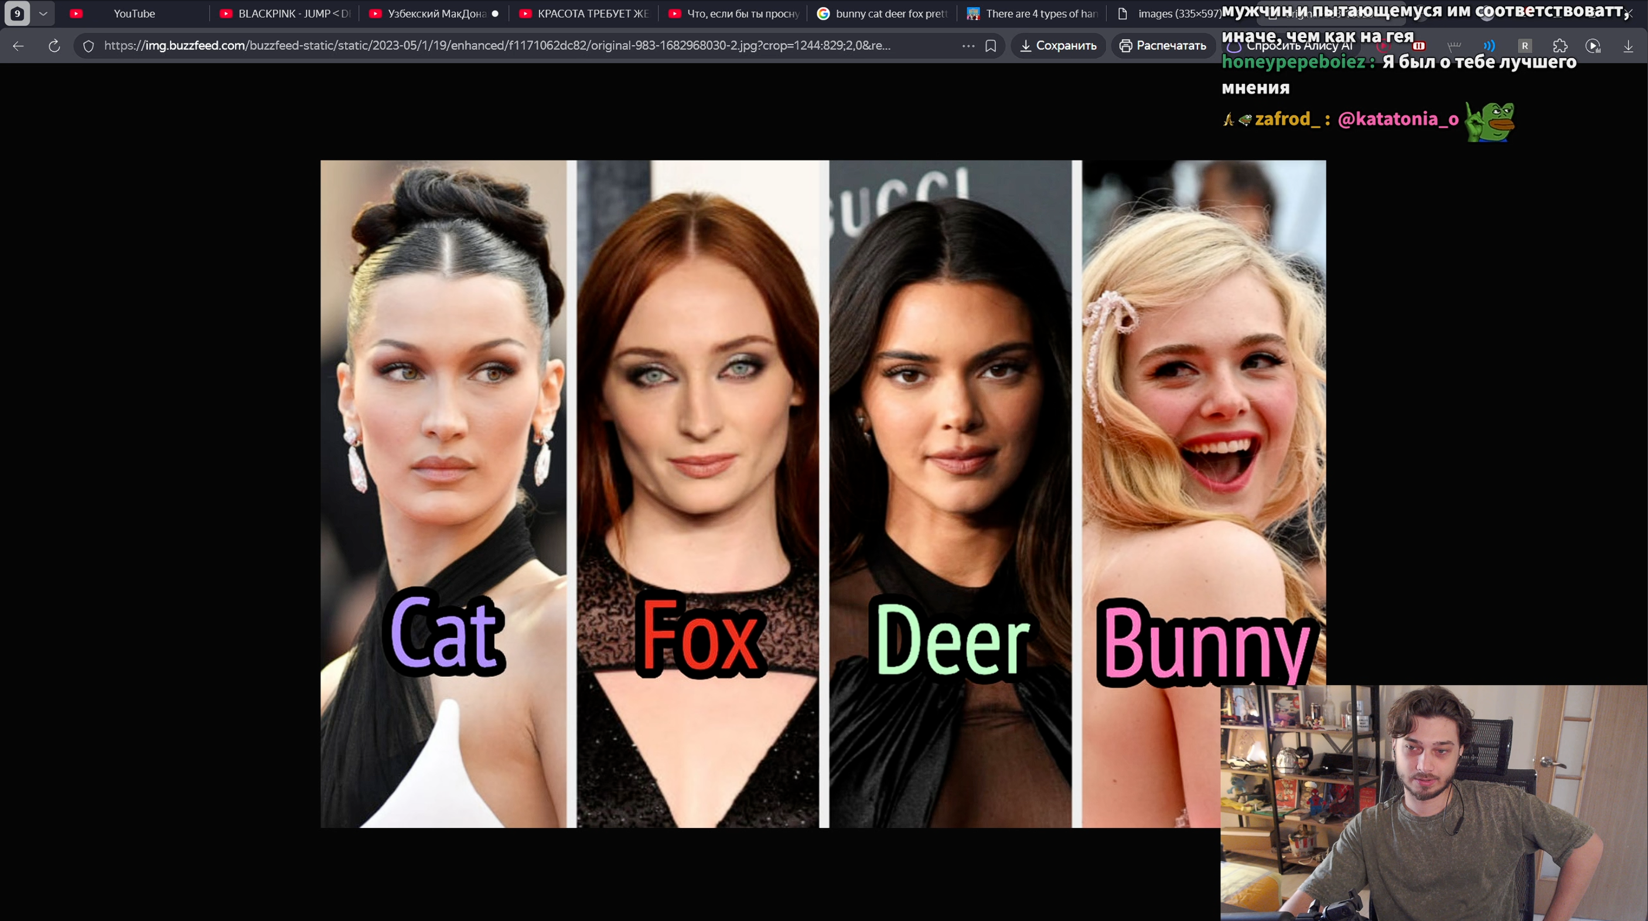
Task: Open the downloads arrow icon
Action: [1628, 46]
